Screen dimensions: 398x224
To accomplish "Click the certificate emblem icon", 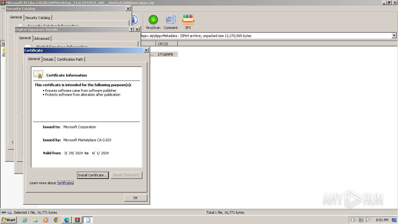I will (38, 75).
